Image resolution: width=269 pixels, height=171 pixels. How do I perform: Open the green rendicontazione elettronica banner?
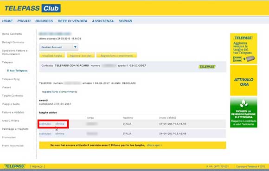243,113
